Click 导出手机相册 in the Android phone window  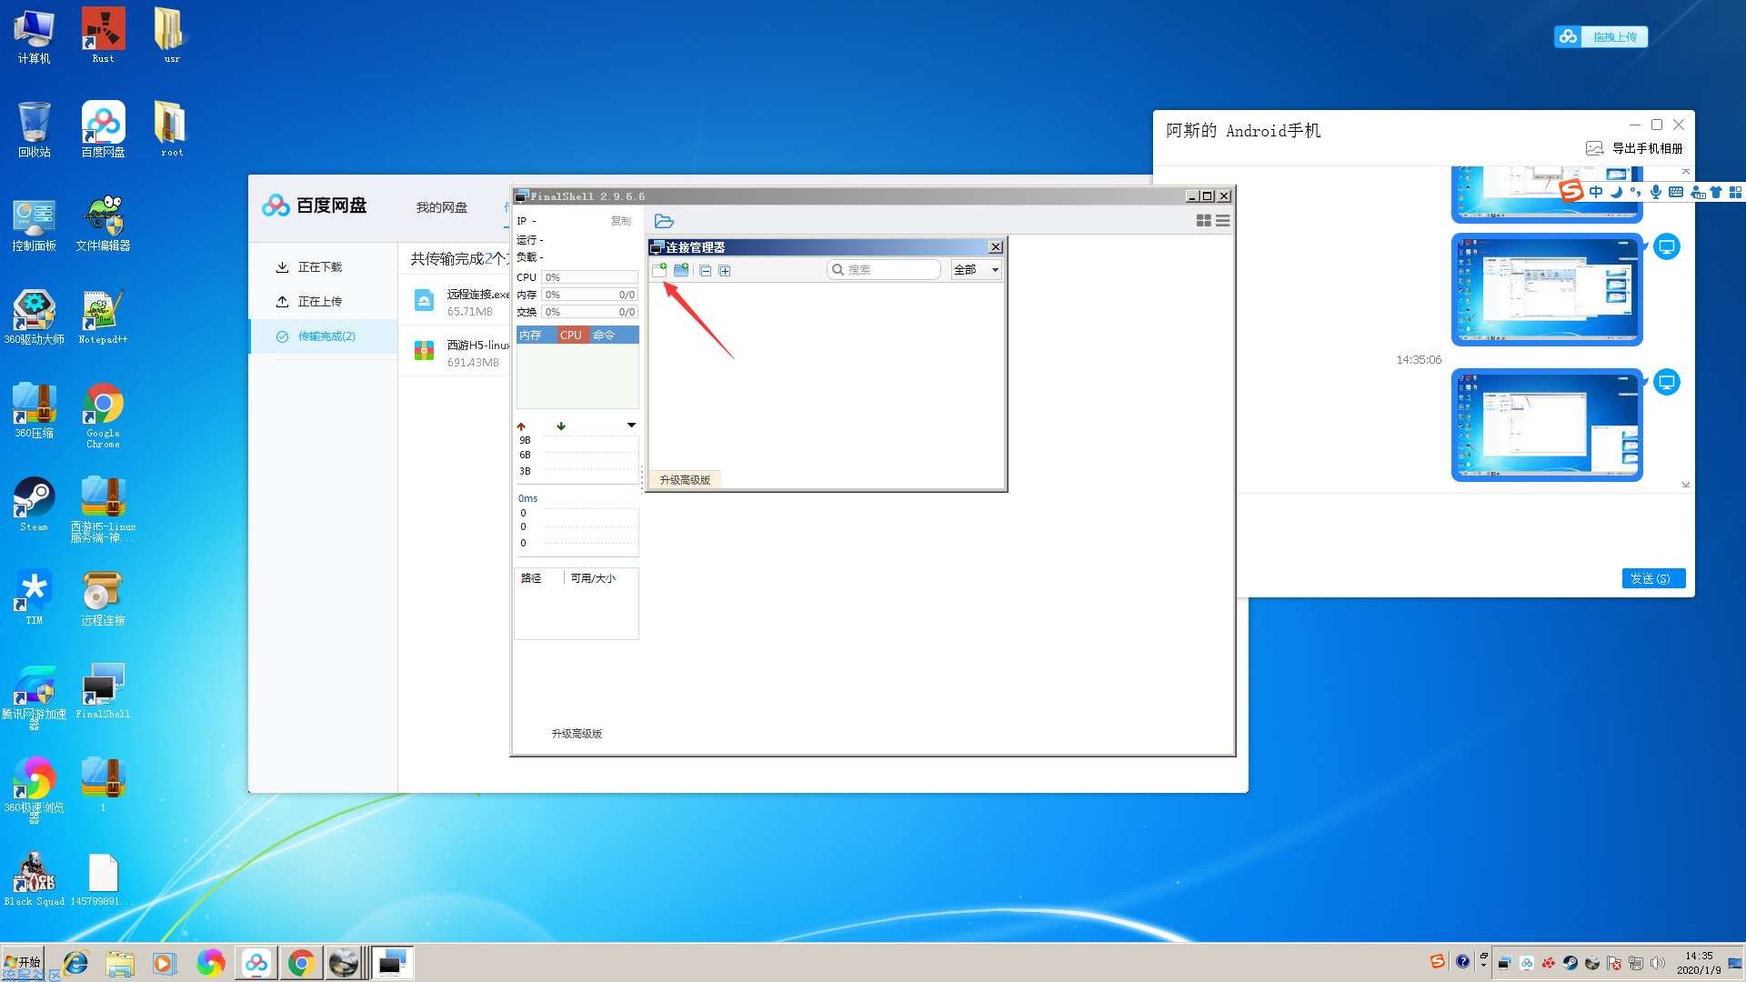(x=1635, y=148)
